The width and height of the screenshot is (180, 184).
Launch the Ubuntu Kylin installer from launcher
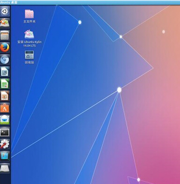tap(5, 23)
